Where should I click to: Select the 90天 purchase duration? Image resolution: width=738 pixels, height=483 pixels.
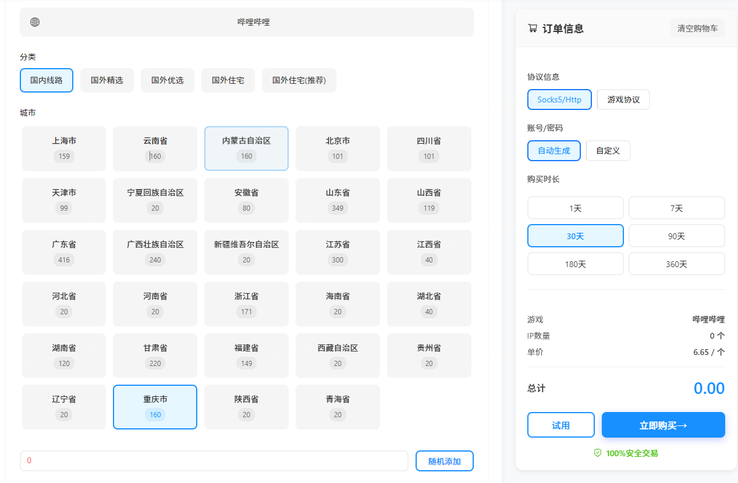tap(676, 236)
